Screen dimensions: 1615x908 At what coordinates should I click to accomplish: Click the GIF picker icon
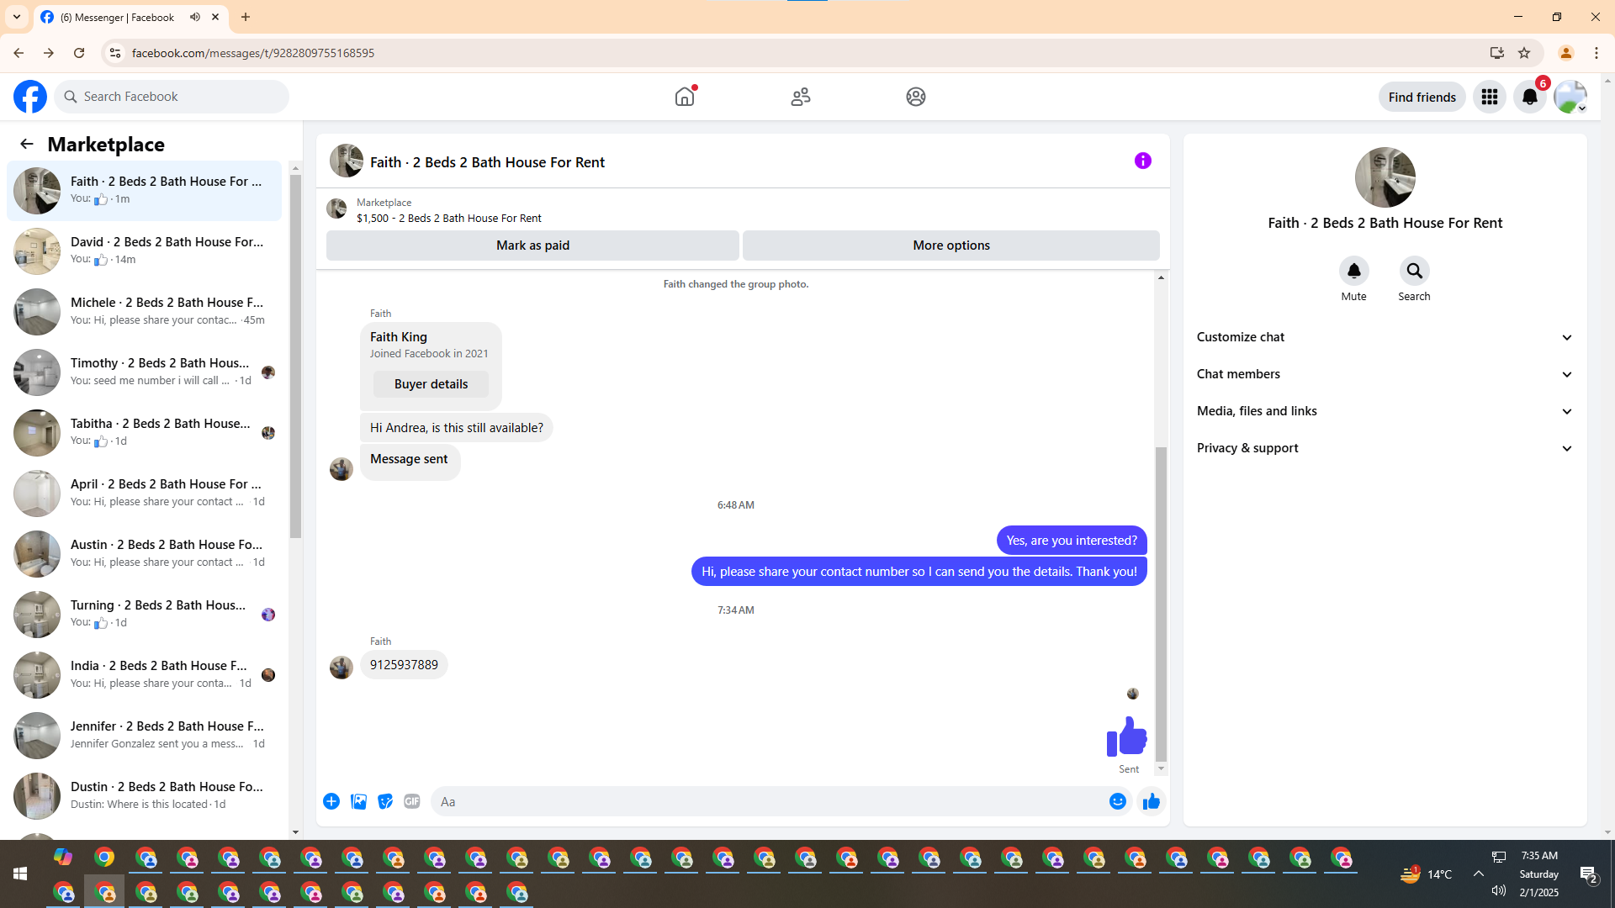pos(411,801)
